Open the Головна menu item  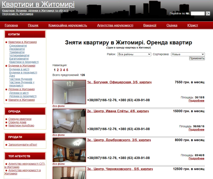[x=11, y=25]
